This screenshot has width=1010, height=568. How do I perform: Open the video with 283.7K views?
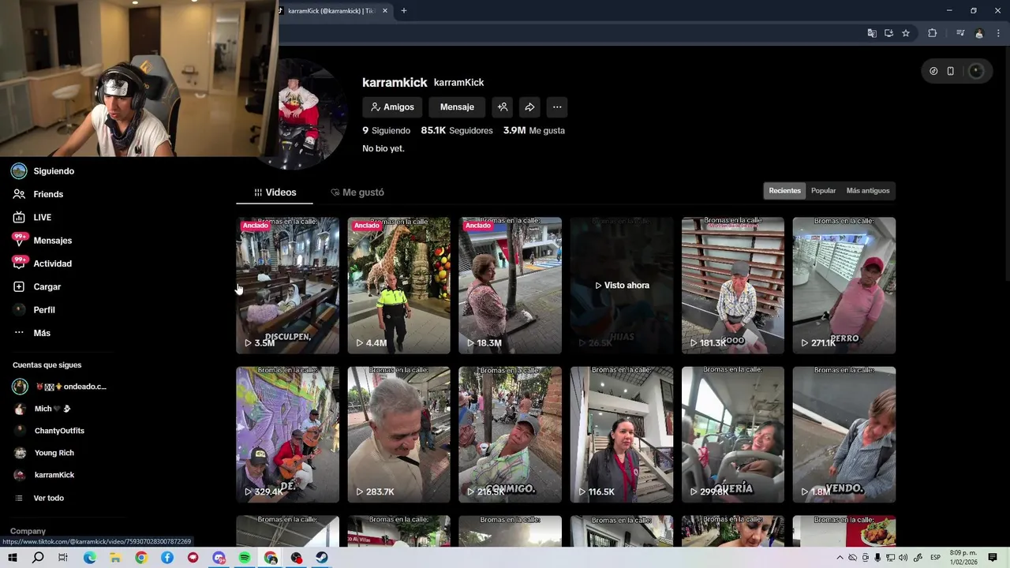398,435
